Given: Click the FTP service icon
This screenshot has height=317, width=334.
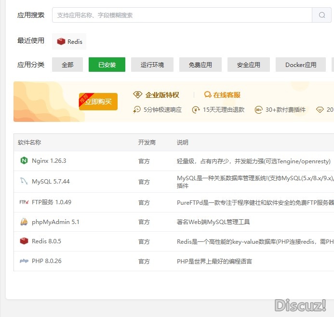Looking at the screenshot, I should coord(24,202).
